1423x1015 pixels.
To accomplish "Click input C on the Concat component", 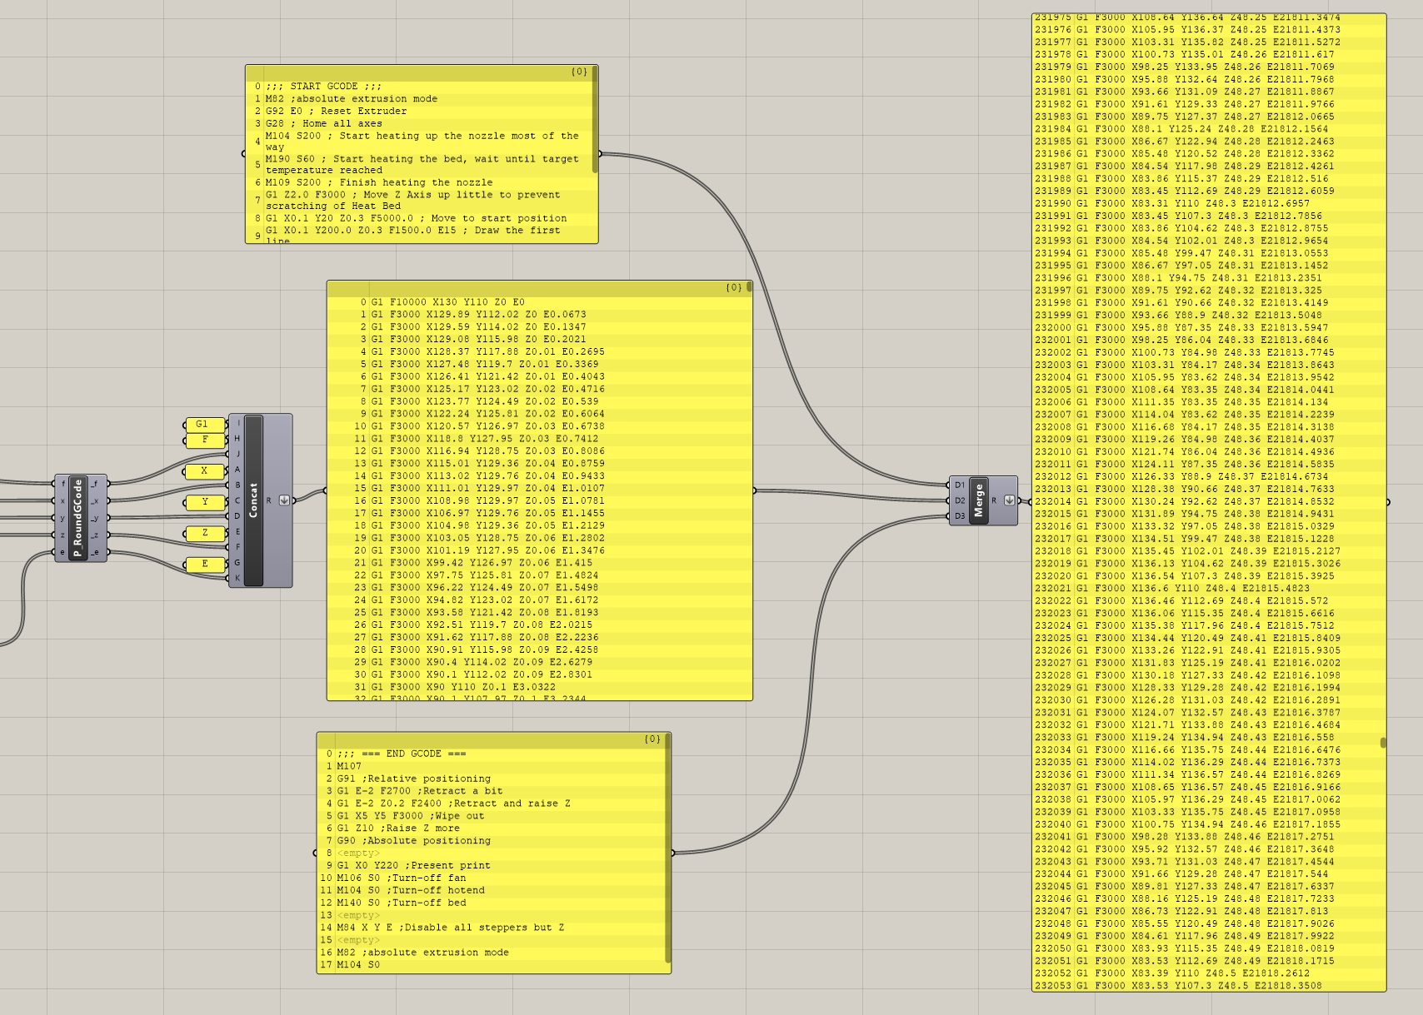I will (237, 500).
